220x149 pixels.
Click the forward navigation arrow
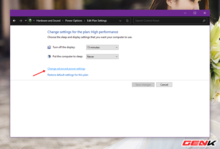coord(21,21)
